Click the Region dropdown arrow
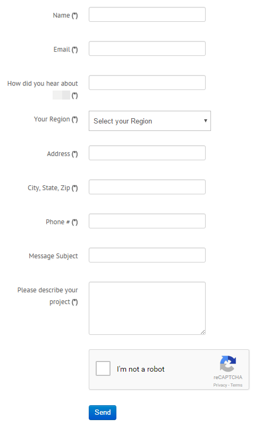This screenshot has width=262, height=427. pos(206,121)
